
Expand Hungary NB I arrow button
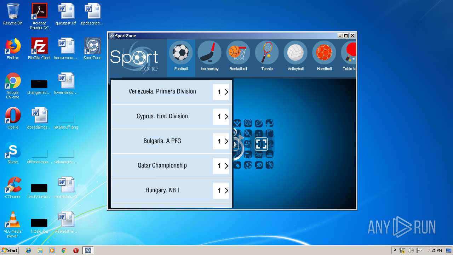[x=221, y=191]
